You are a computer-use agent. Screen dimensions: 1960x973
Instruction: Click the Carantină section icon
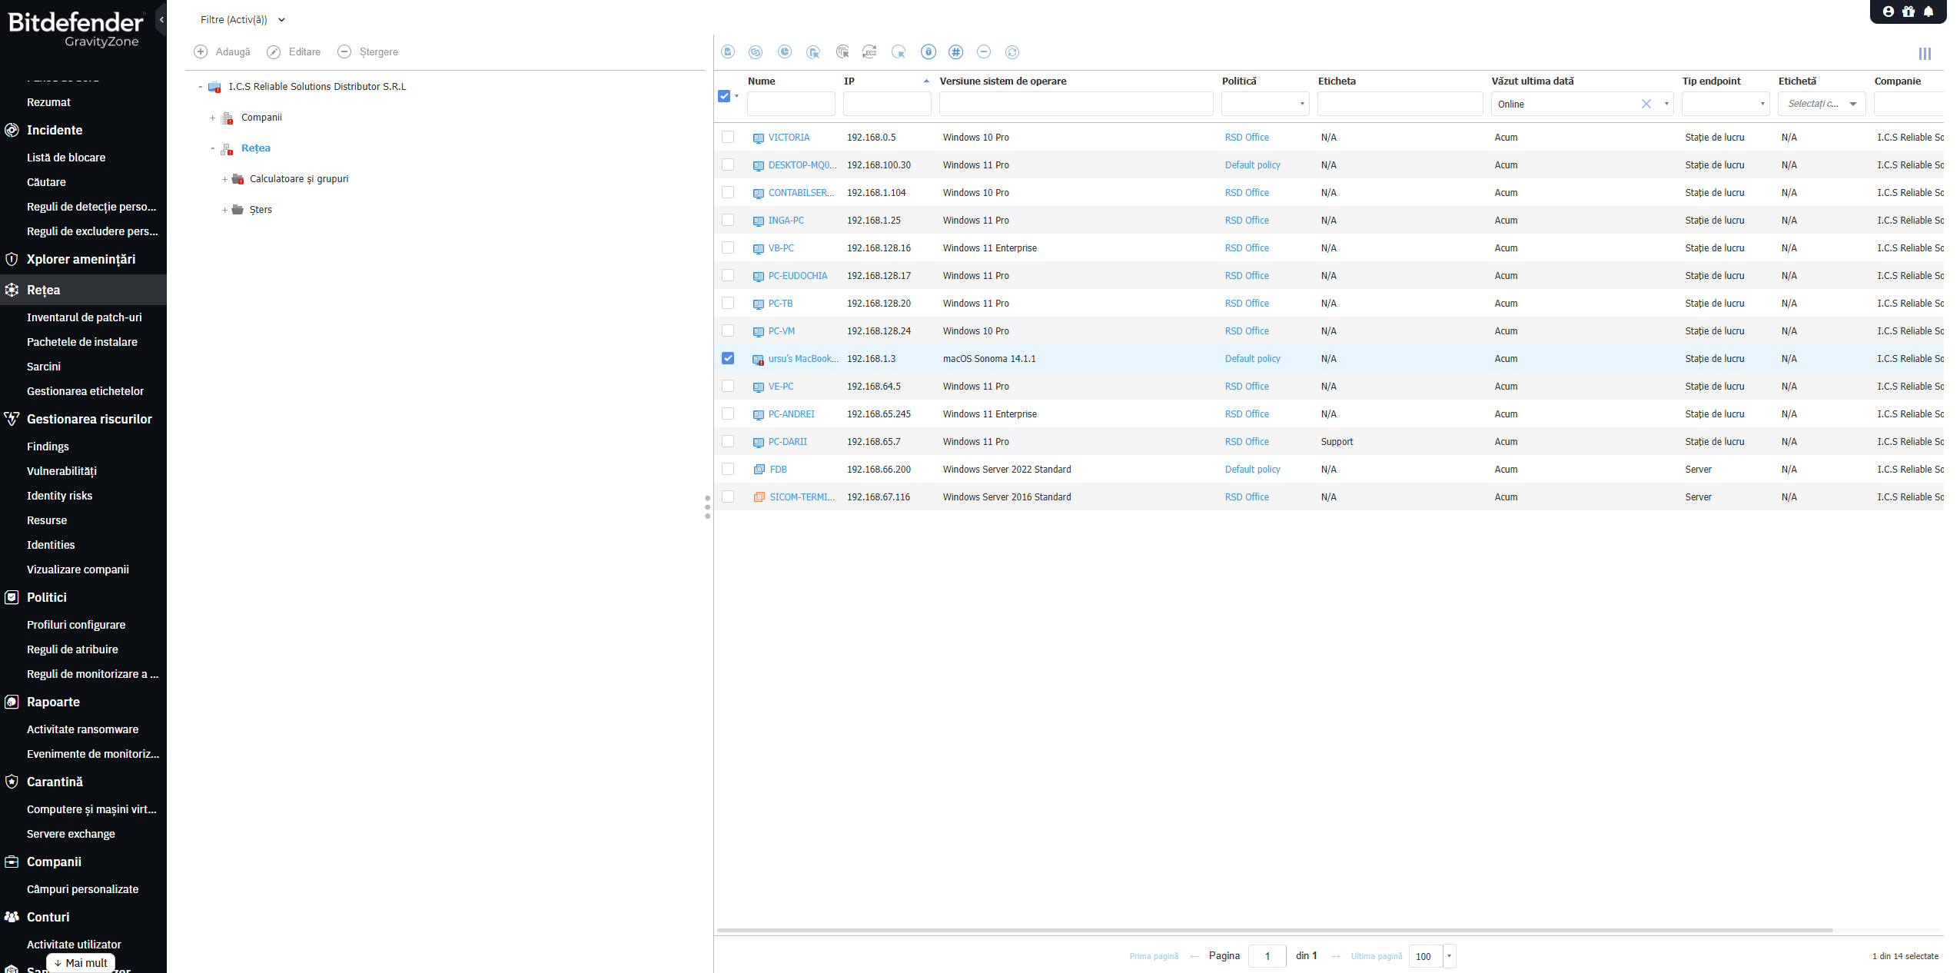[12, 782]
